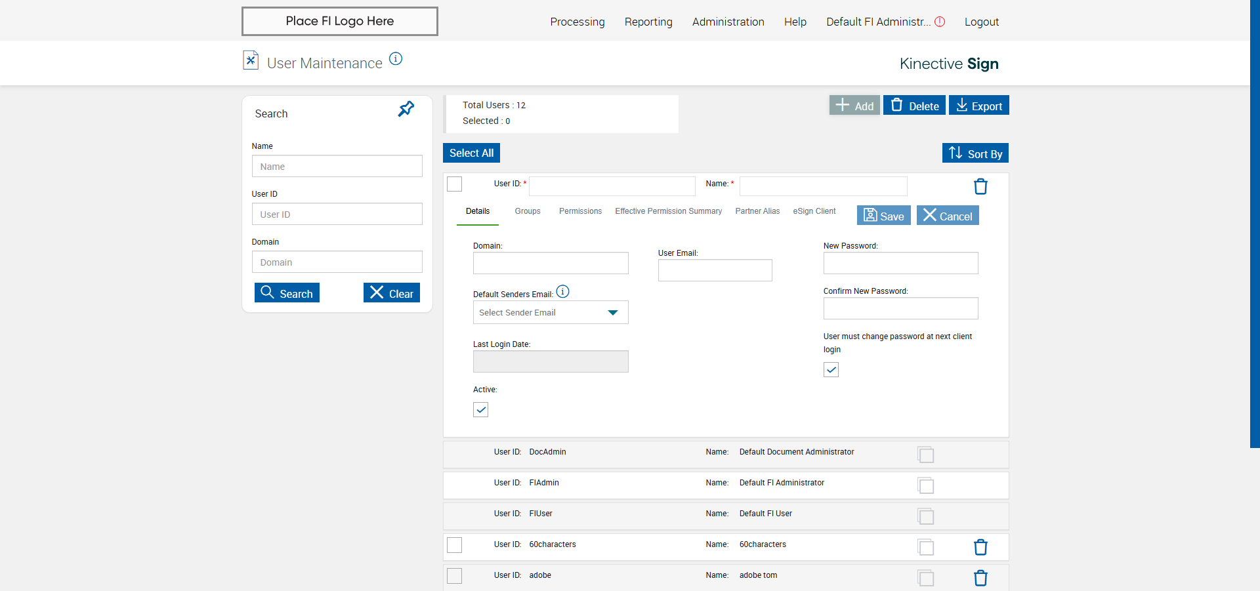Click the required Name field in new row

coord(824,186)
